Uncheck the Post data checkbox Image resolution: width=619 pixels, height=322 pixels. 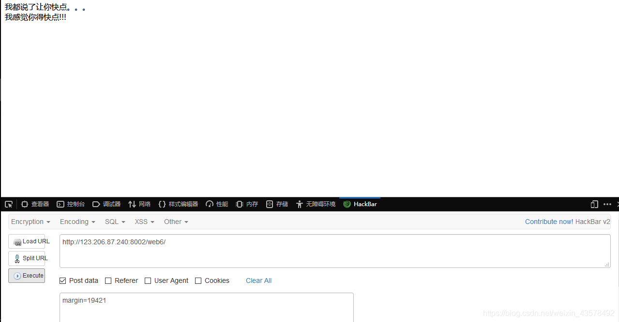[62, 280]
